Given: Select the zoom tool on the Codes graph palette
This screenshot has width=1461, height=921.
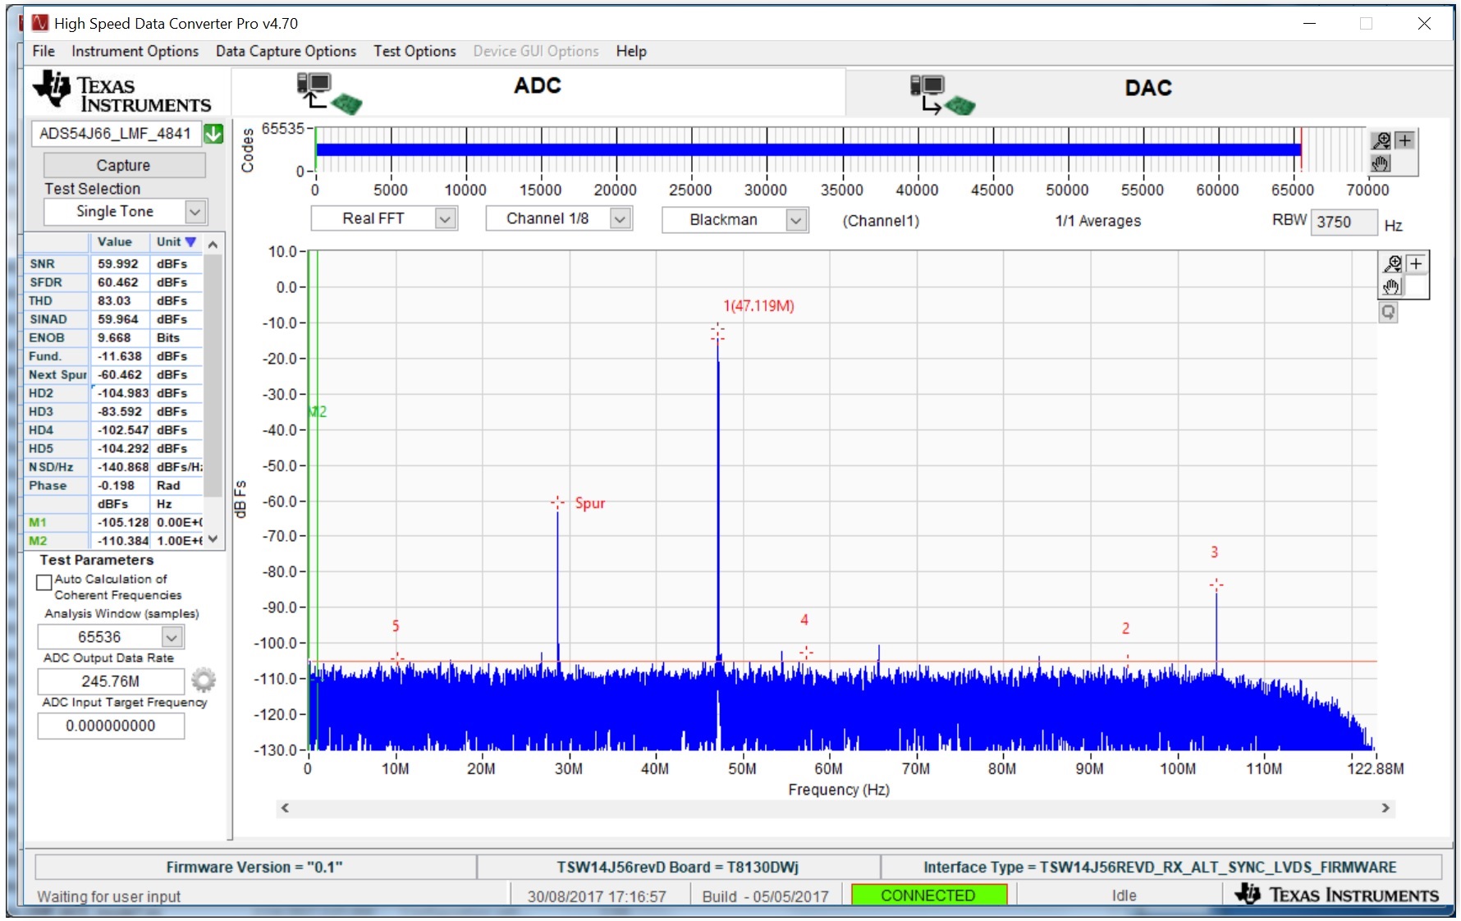Looking at the screenshot, I should tap(1381, 140).
